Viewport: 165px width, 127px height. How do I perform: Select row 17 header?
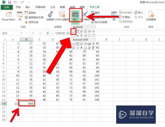tap(4, 107)
